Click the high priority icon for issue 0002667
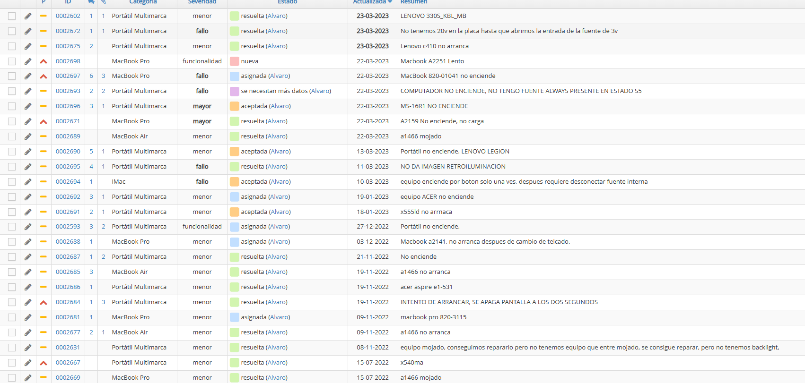 click(x=44, y=363)
